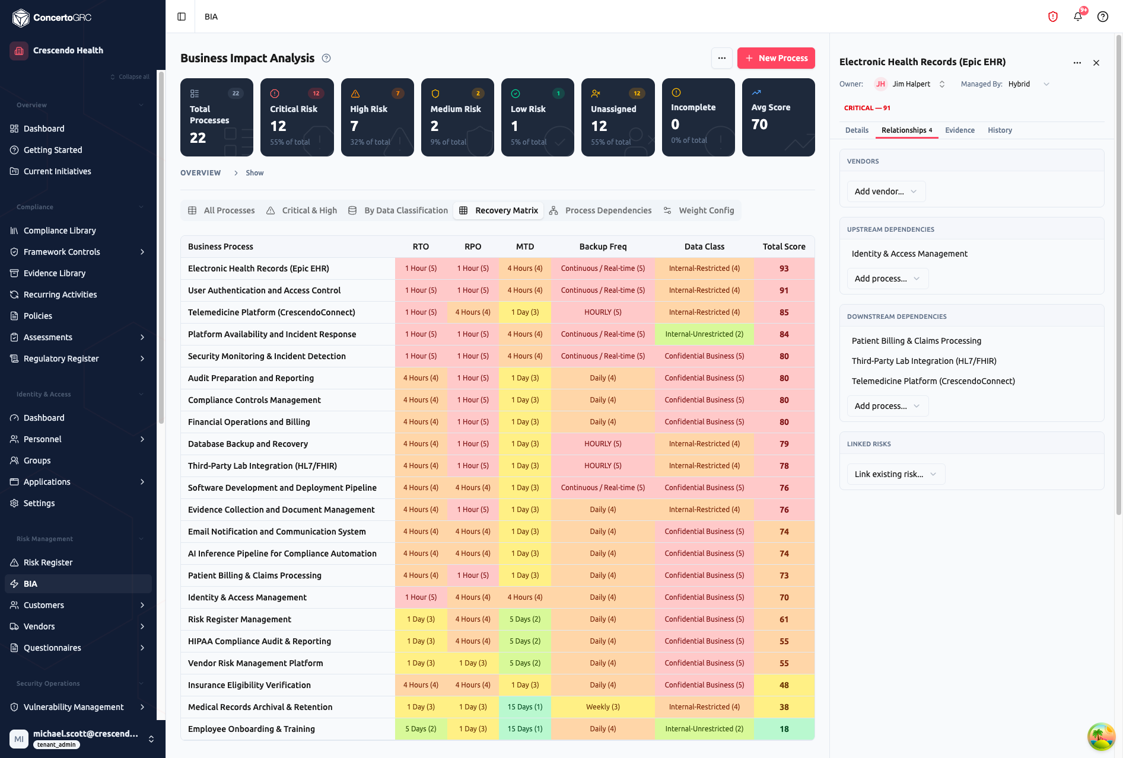Open the page more options menu

721,58
